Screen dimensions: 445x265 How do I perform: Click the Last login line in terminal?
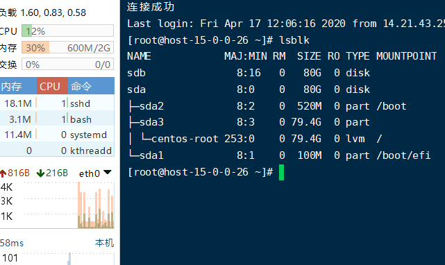click(286, 24)
